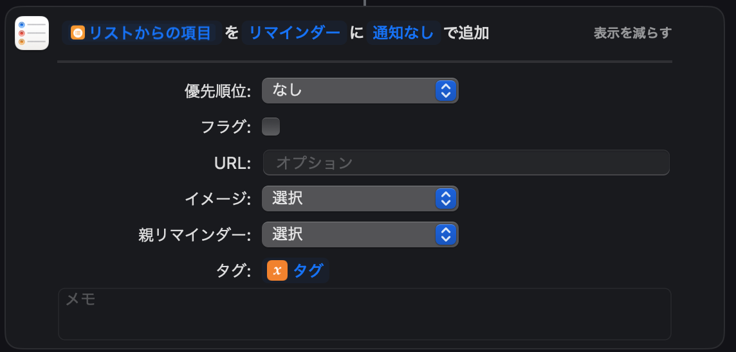Click the blue chevron arrows for イメージ
Viewport: 736px width, 352px height.
click(445, 198)
